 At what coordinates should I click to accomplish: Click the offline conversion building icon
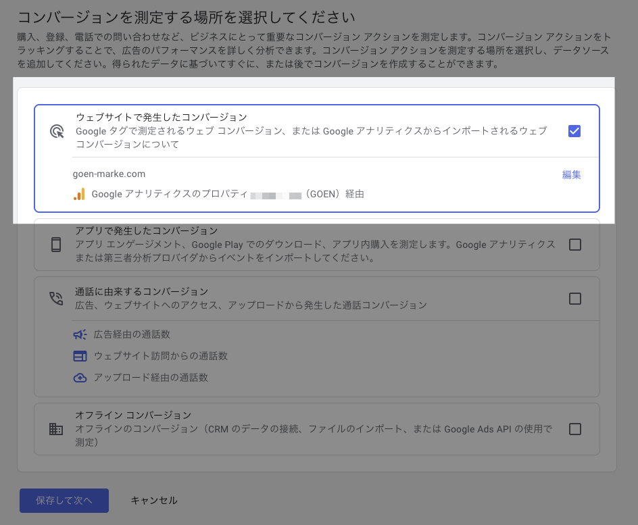click(x=56, y=429)
